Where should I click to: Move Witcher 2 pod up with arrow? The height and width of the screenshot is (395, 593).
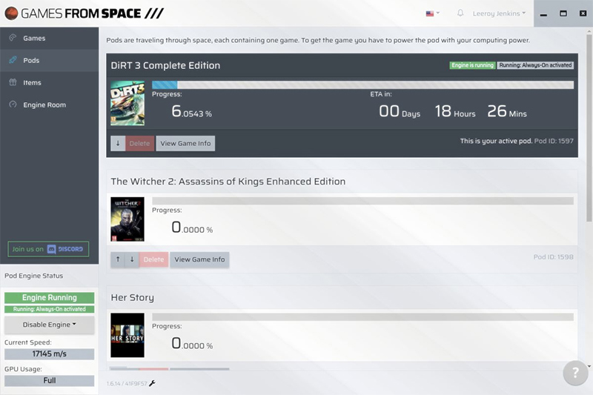(x=118, y=259)
